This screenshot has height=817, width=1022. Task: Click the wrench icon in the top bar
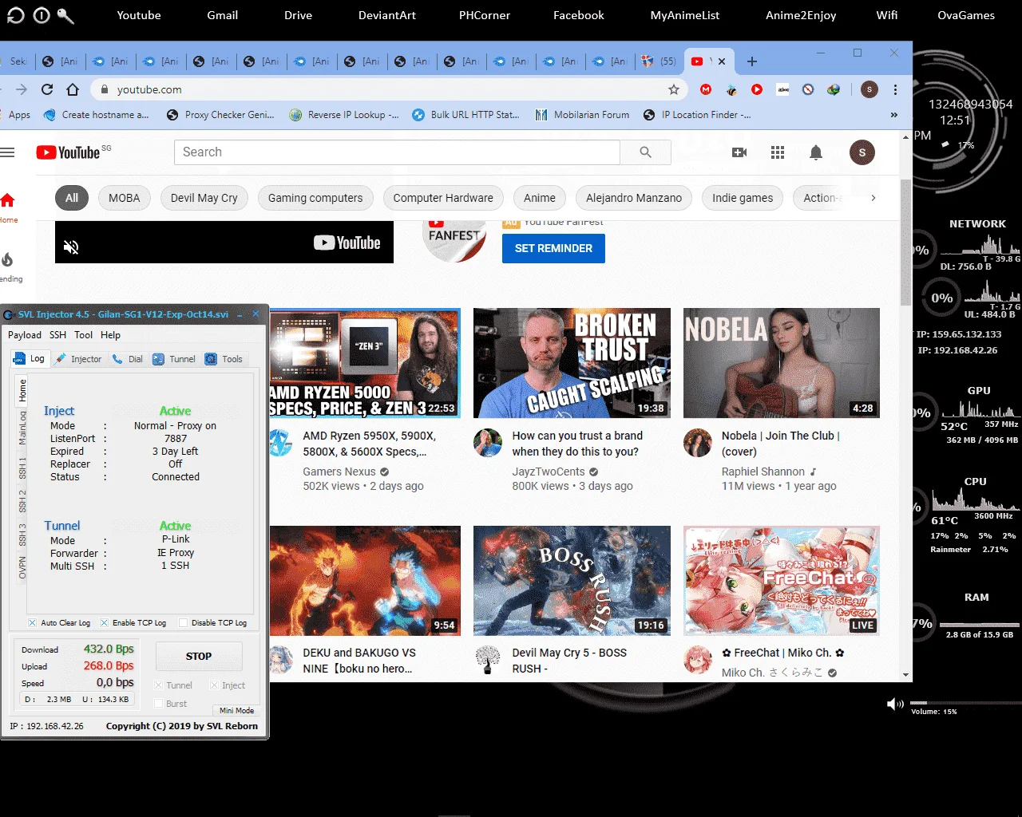(x=66, y=15)
